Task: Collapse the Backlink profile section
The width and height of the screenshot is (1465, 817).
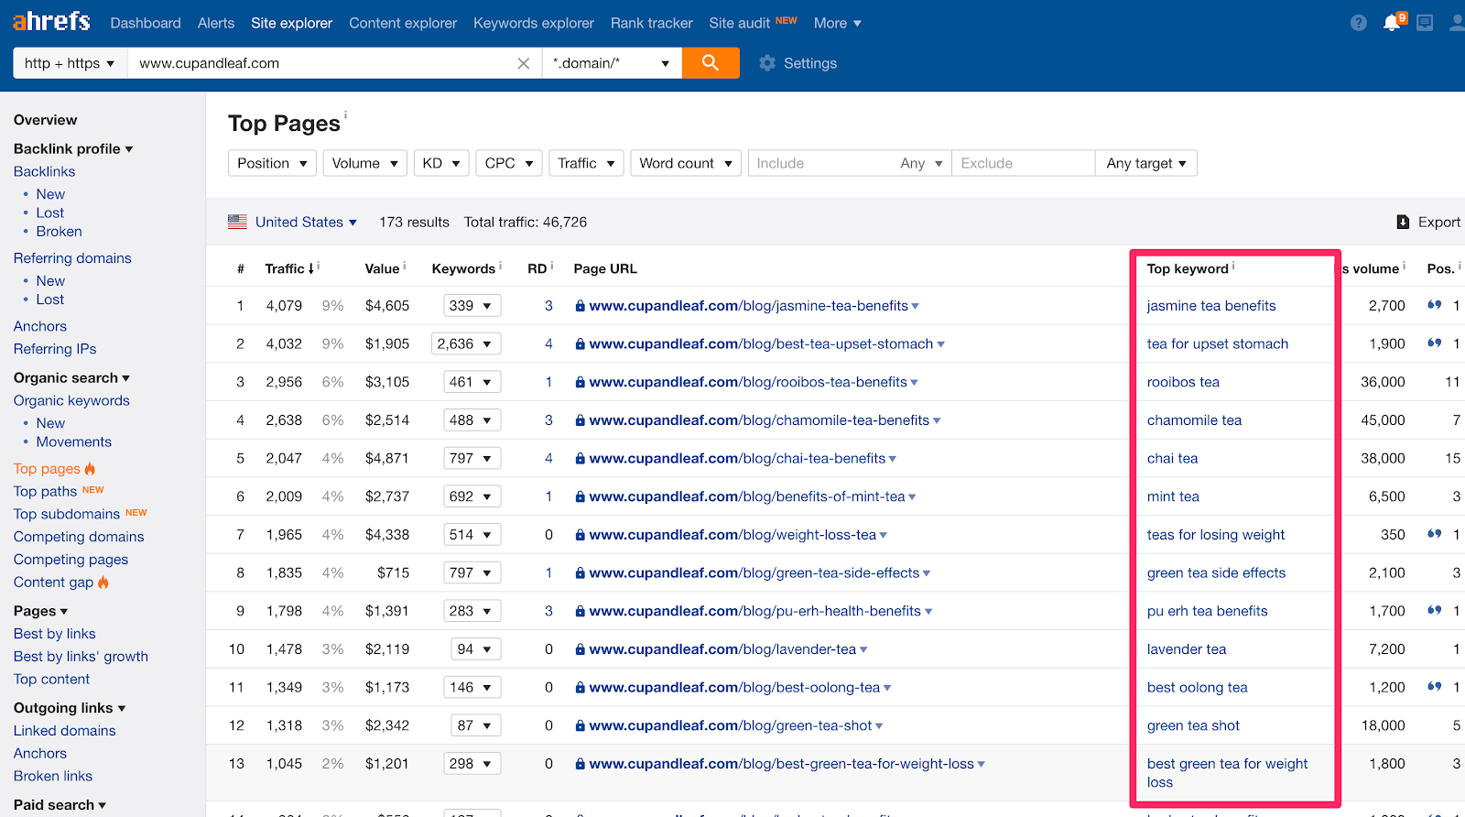Action: (x=73, y=148)
